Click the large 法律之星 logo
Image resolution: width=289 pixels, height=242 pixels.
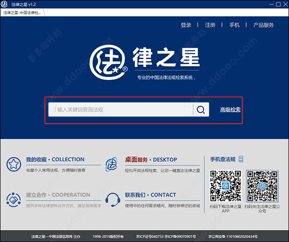tap(144, 62)
